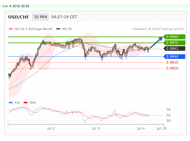Click Research © 2019 Trading Central credit
The width and height of the screenshot is (190, 141).
[158, 29]
